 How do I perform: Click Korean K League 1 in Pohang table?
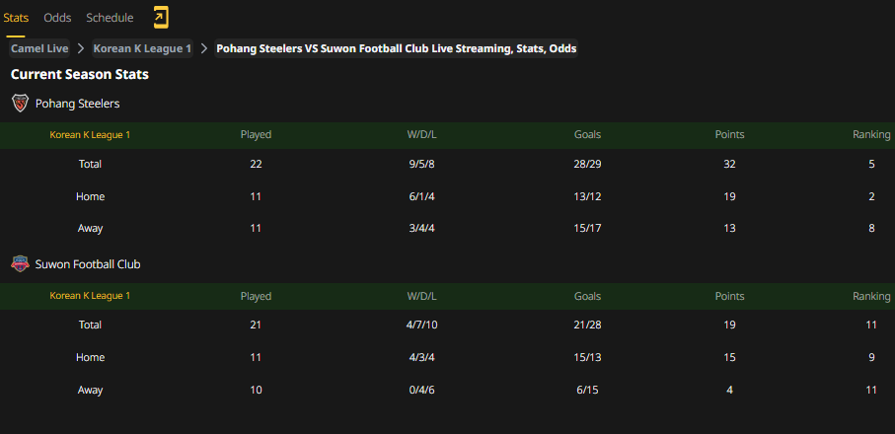(90, 135)
